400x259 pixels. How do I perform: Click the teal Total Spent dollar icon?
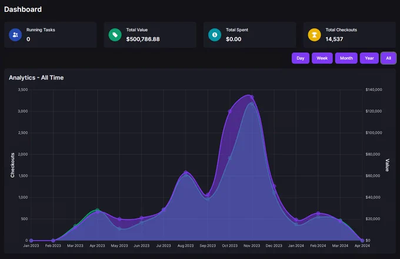click(215, 35)
